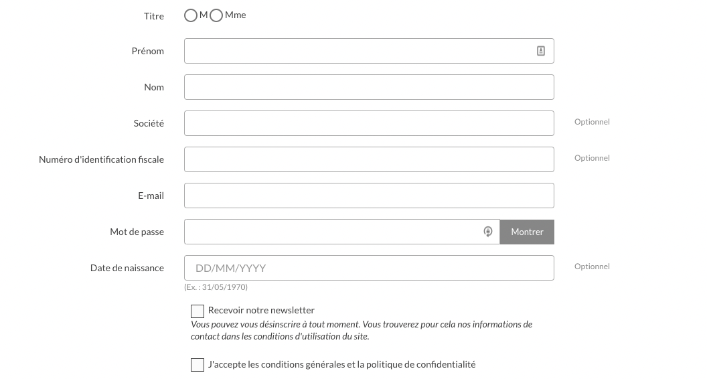Click the Numéro d'identification fiscale label
Viewport: 707px width, 379px height.
(x=102, y=159)
